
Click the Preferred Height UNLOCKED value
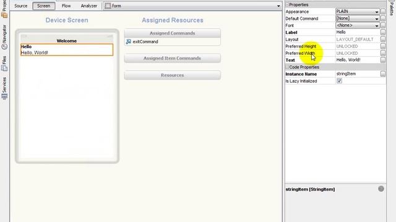click(347, 46)
